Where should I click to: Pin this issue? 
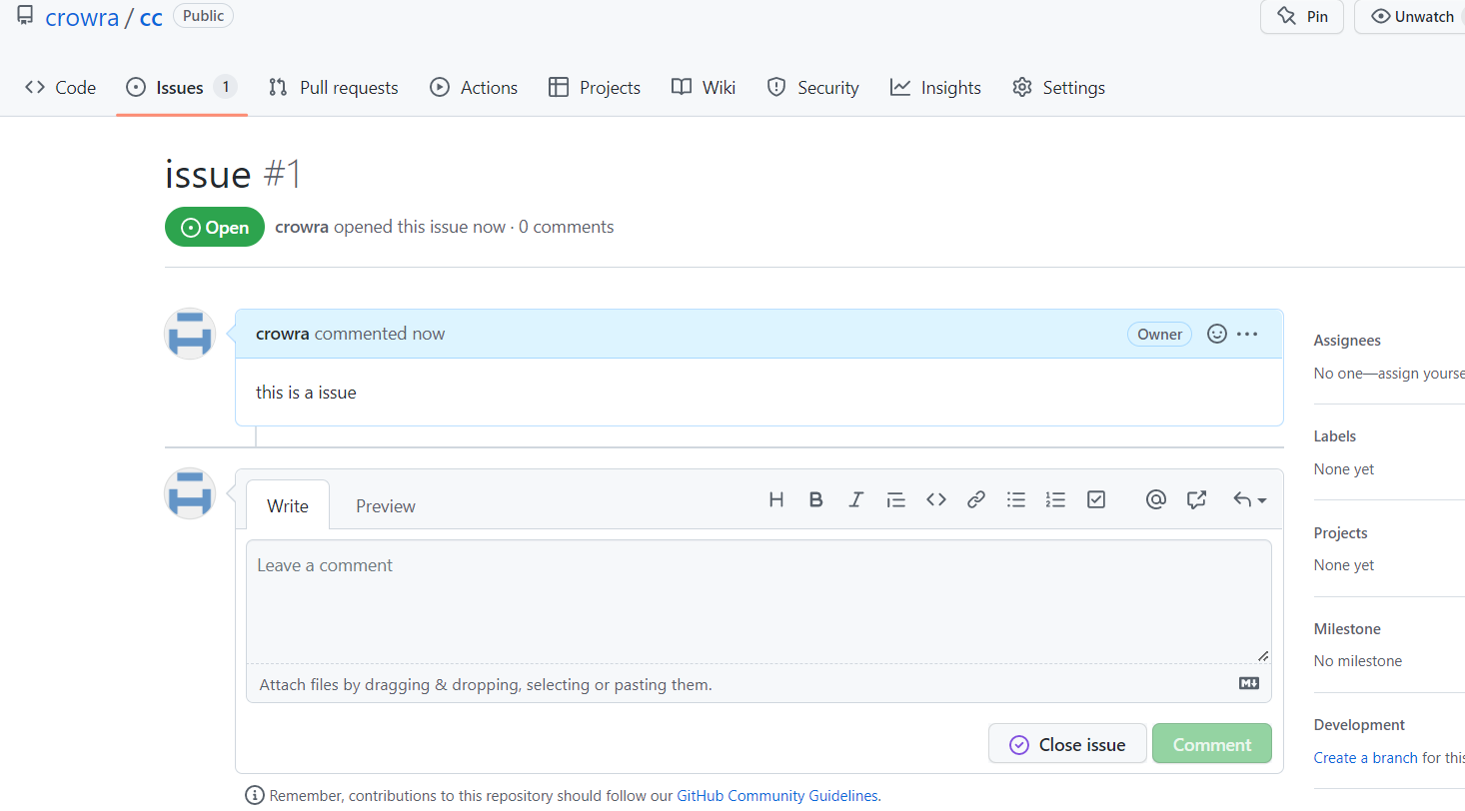click(x=1302, y=16)
